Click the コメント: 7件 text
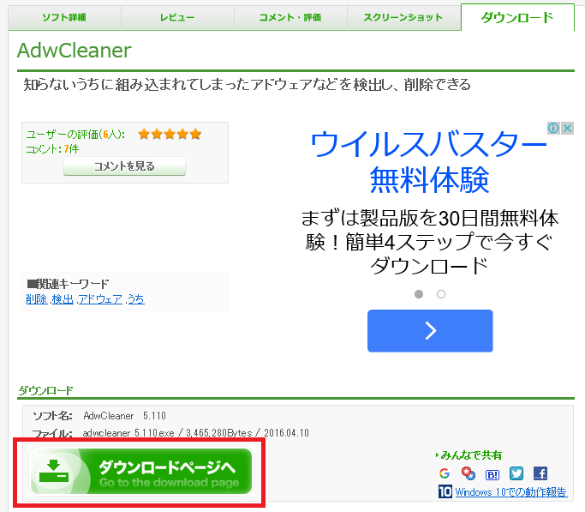Image resolution: width=585 pixels, height=512 pixels. 52,149
